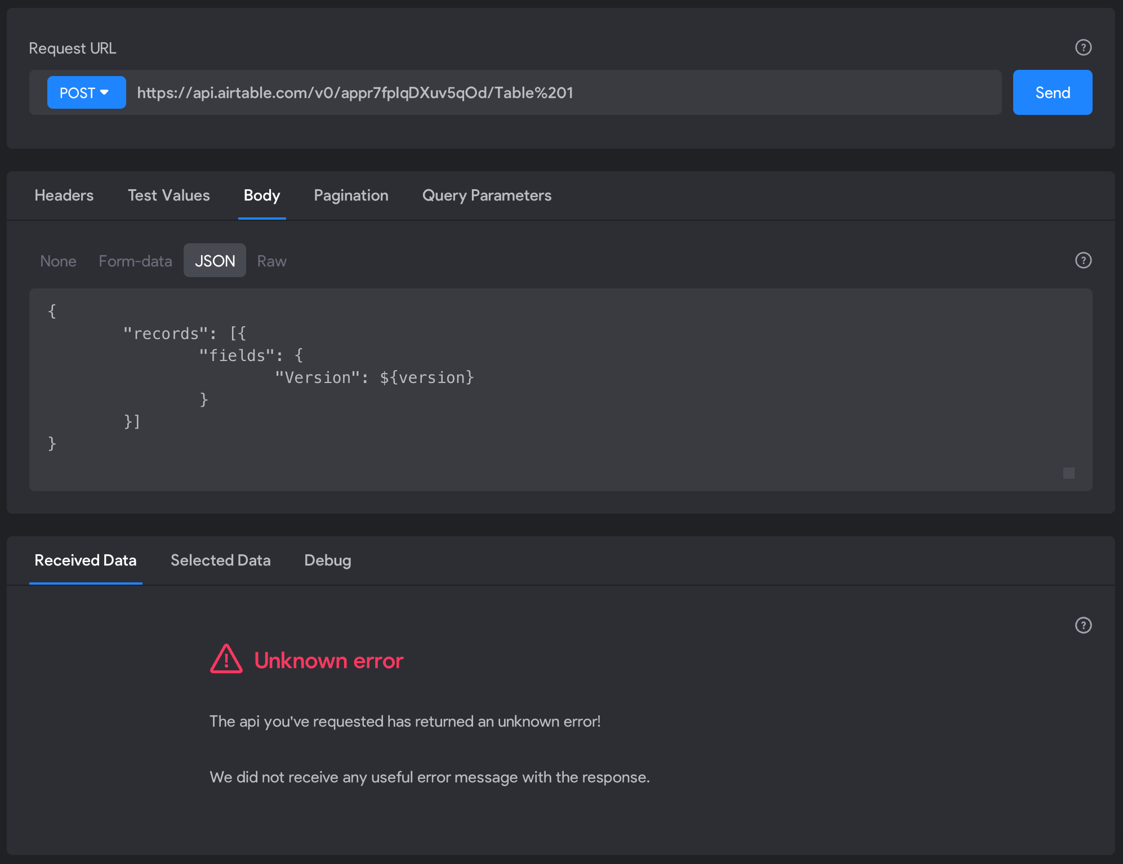1123x864 pixels.
Task: Select JSON body type
Action: click(x=215, y=260)
